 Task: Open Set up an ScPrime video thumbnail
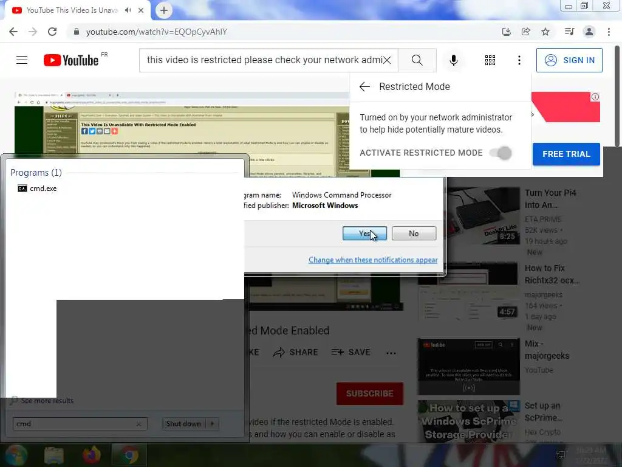click(x=468, y=421)
